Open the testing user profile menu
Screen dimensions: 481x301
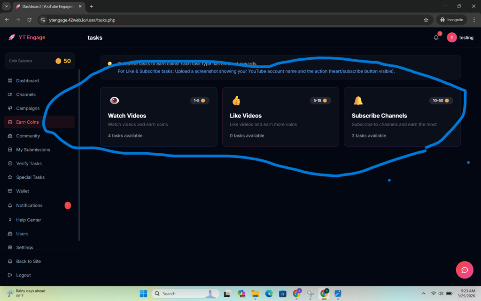click(460, 38)
